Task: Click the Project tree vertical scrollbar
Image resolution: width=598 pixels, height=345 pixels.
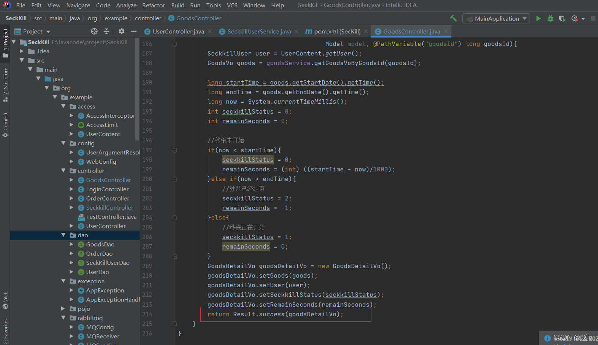Action: (137, 89)
